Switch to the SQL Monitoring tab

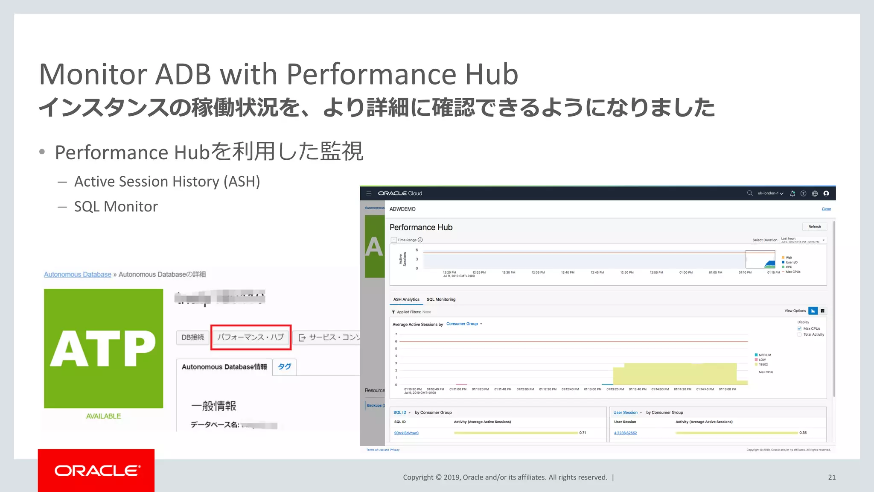(441, 299)
